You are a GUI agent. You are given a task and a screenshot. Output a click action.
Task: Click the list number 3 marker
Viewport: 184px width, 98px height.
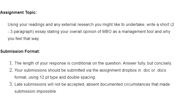tap(11, 84)
